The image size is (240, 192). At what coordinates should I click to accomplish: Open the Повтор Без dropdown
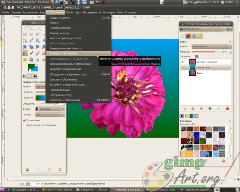[50, 114]
